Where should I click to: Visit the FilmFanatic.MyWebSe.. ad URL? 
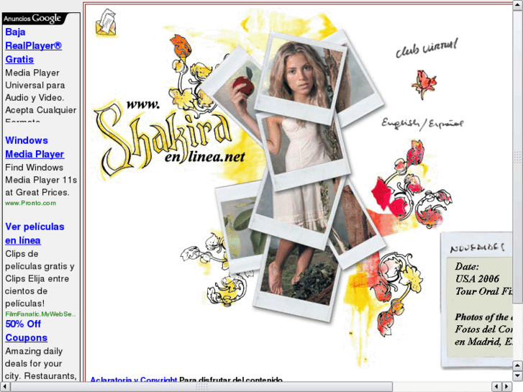pyautogui.click(x=40, y=314)
